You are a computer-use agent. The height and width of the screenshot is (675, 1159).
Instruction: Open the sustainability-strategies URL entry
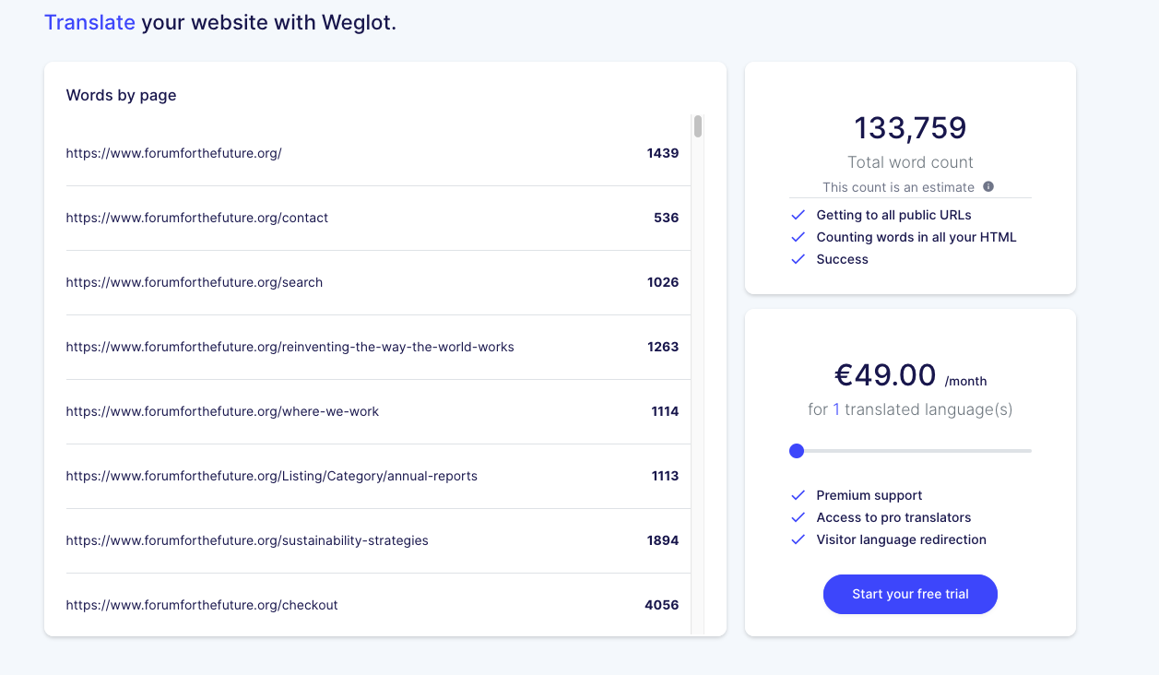coord(247,540)
